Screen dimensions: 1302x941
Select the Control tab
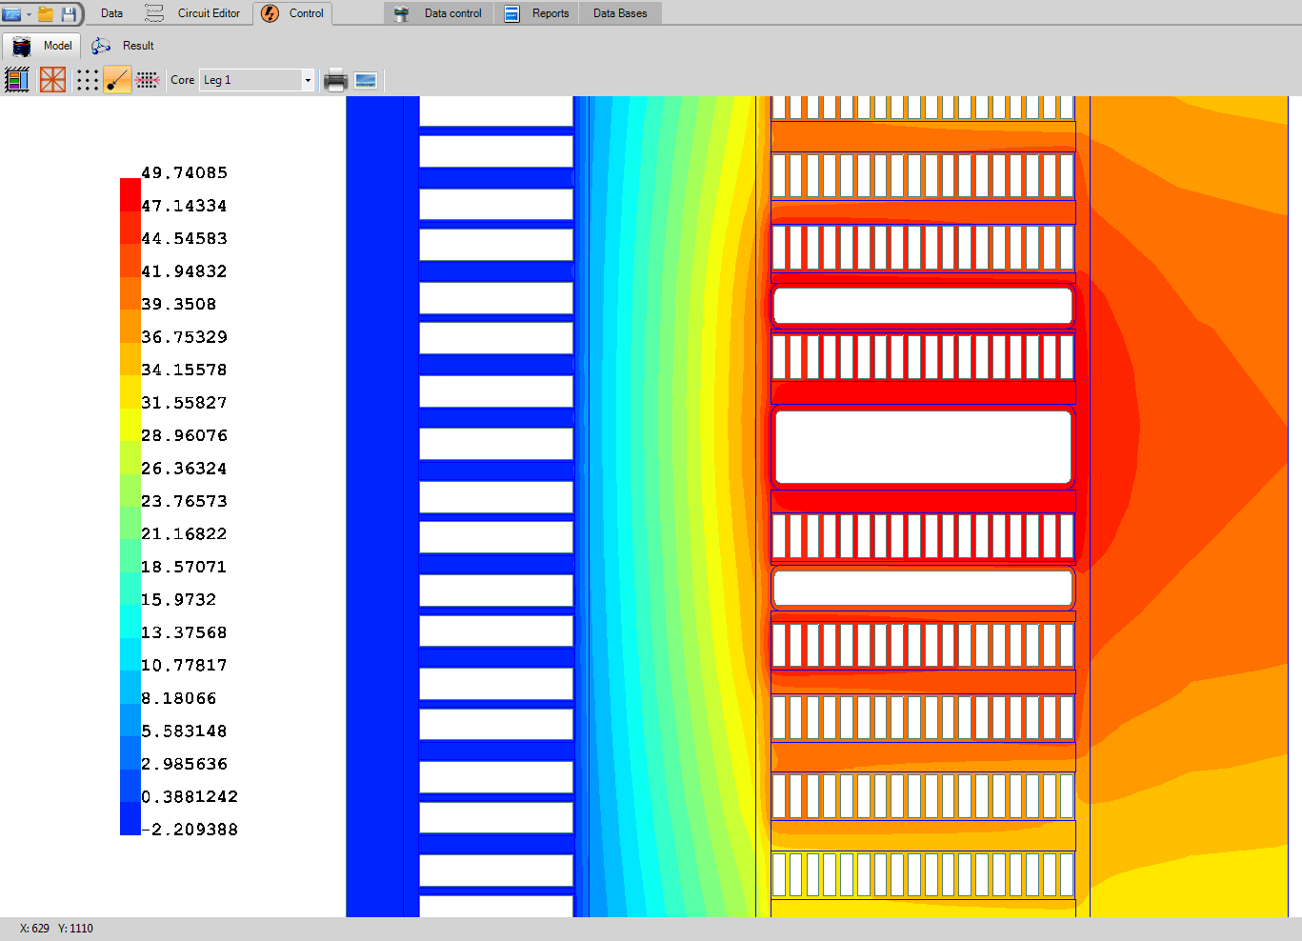pyautogui.click(x=292, y=13)
